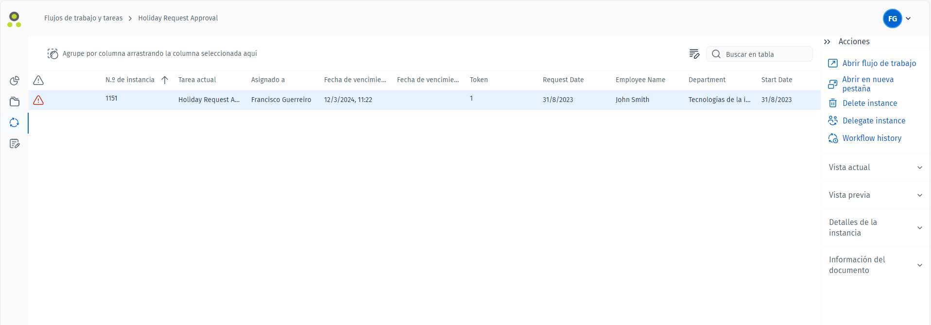This screenshot has height=325, width=931.
Task: Expand Información del documento section
Action: click(919, 265)
